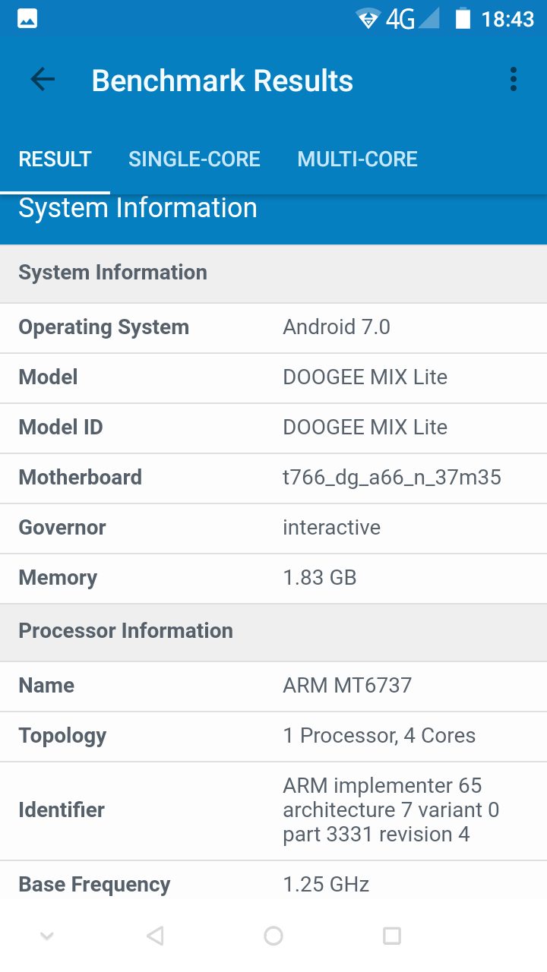The width and height of the screenshot is (547, 972).
Task: Switch to the MULTI-CORE tab
Action: pyautogui.click(x=357, y=159)
